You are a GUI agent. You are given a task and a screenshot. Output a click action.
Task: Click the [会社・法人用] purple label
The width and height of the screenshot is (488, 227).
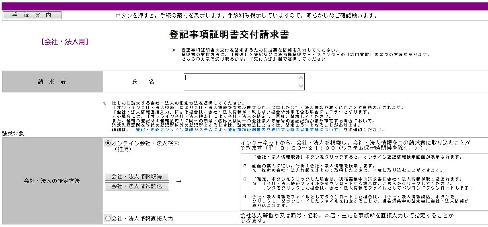pos(65,41)
